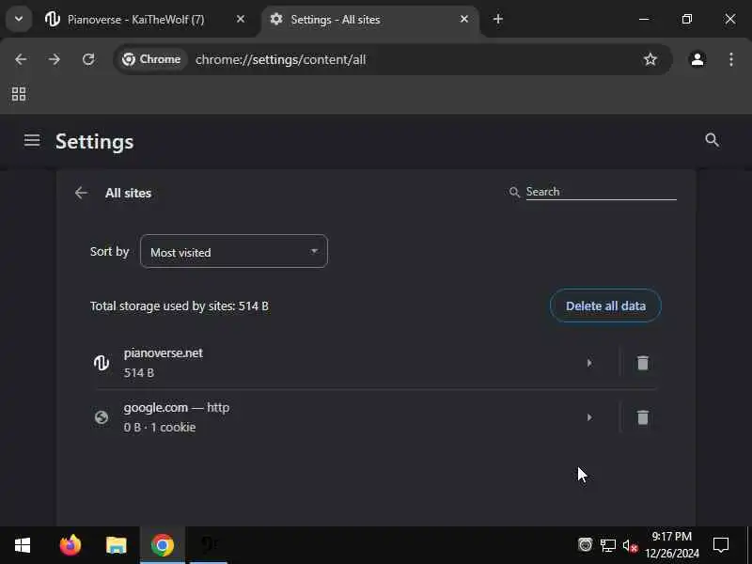Viewport: 752px width, 564px height.
Task: Reload the current page
Action: (x=88, y=59)
